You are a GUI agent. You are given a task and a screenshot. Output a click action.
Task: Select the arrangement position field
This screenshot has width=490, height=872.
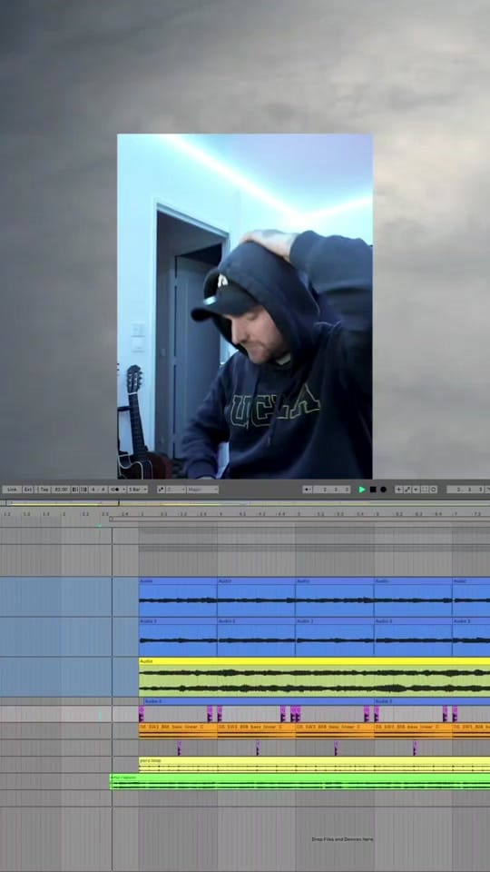point(332,490)
